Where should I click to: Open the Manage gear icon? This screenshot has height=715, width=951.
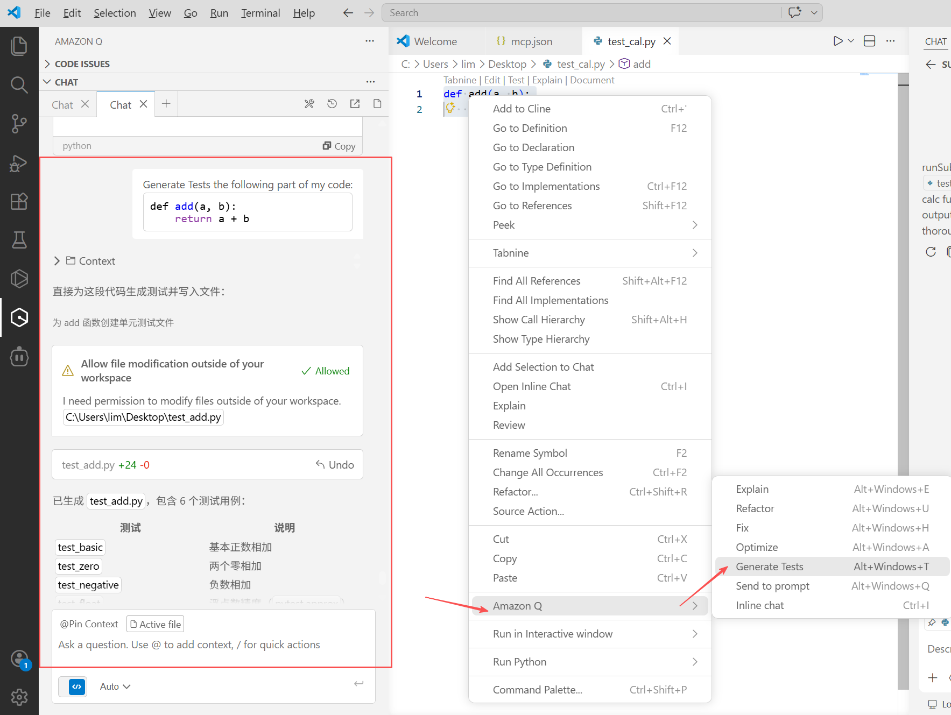pos(19,697)
